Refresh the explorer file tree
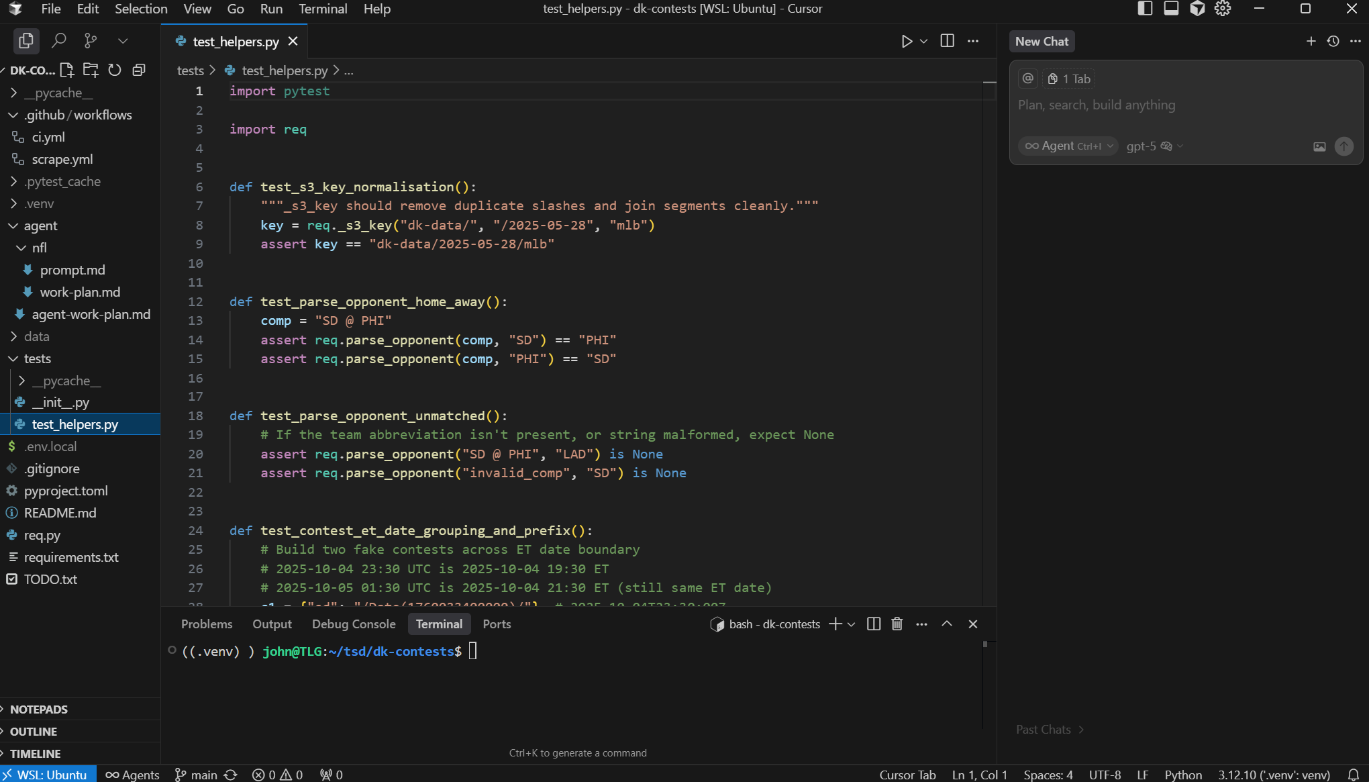The image size is (1369, 782). [115, 70]
